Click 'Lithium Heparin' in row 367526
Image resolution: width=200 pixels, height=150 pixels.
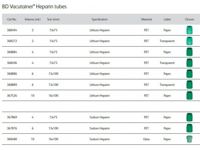click(x=99, y=95)
